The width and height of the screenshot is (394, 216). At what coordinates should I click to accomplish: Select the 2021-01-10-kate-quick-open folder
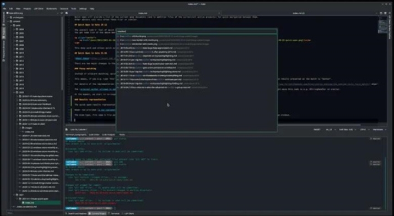(35, 199)
